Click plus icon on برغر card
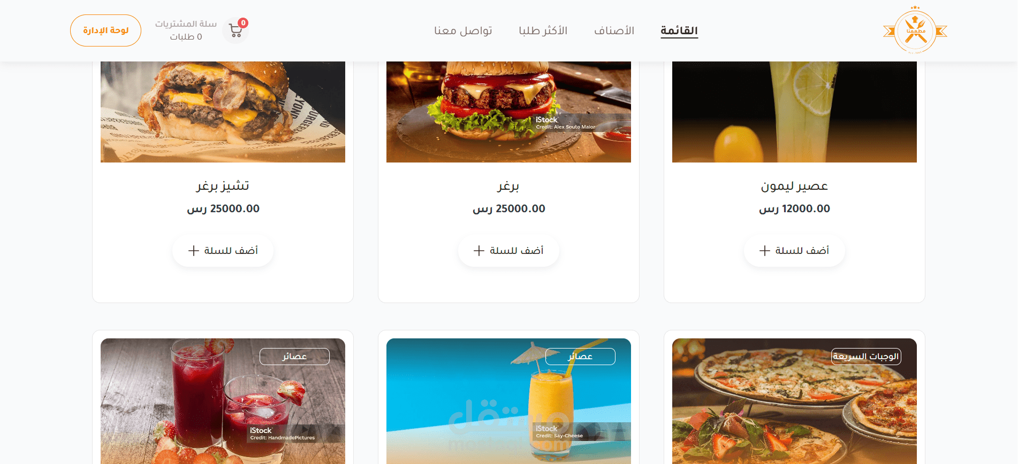This screenshot has height=464, width=1018. pos(479,251)
